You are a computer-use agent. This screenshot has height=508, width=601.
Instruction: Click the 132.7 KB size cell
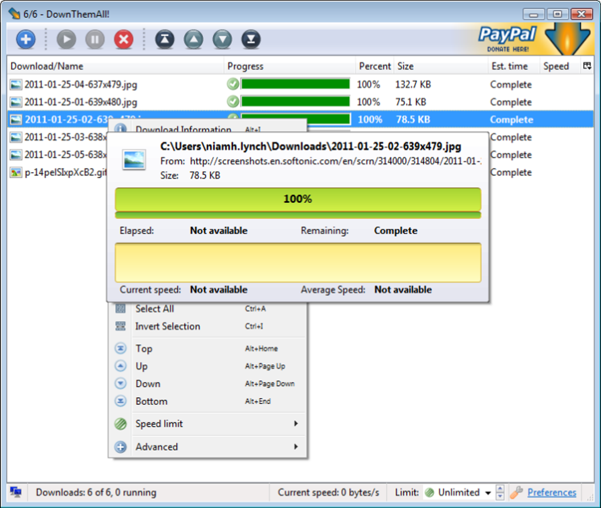(413, 84)
